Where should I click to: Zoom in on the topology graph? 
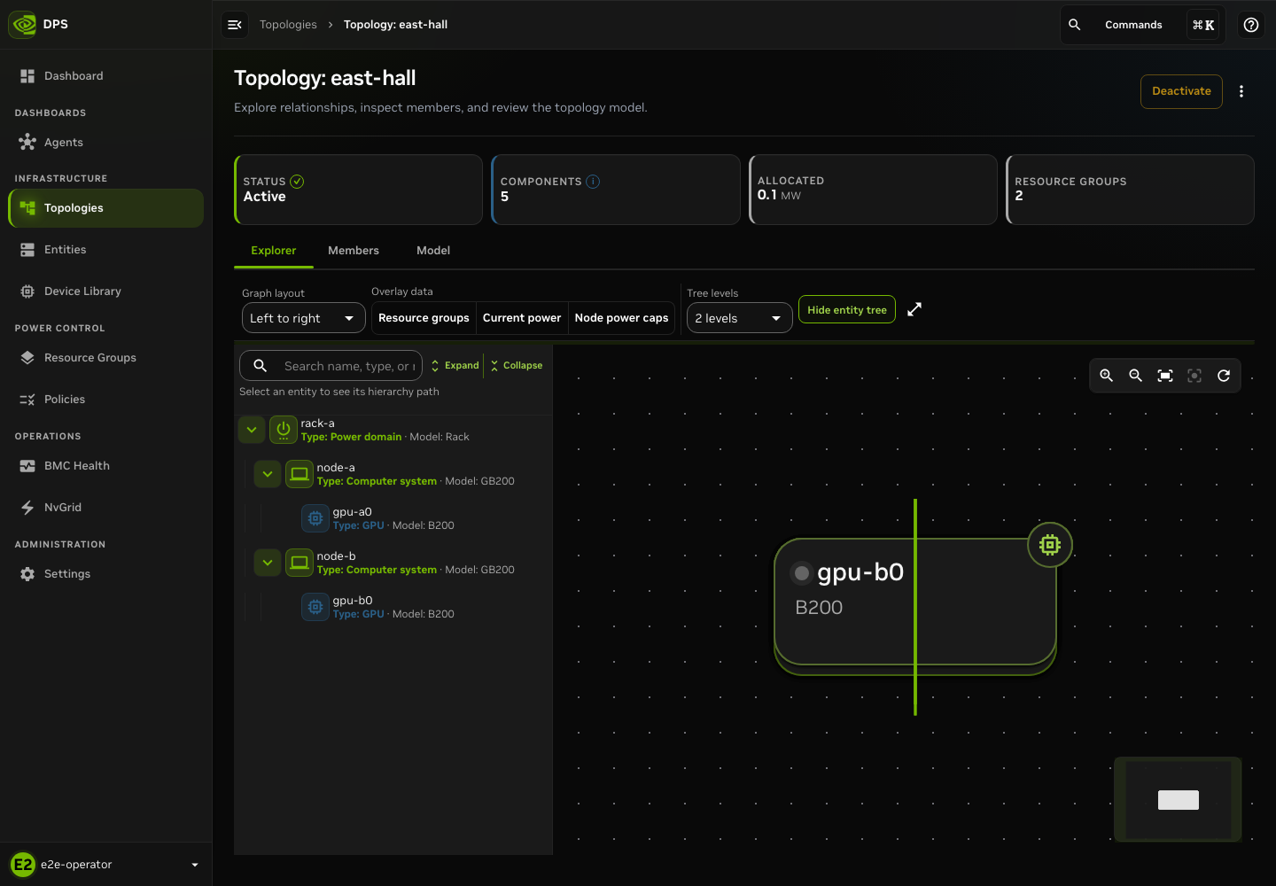1107,376
